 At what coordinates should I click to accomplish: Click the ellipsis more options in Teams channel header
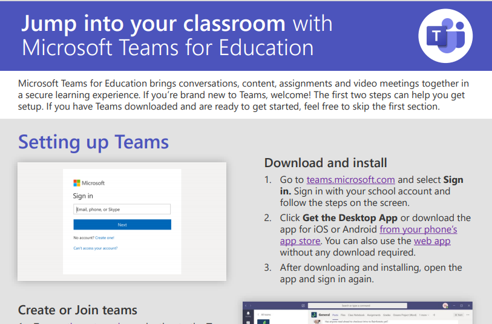(468, 315)
